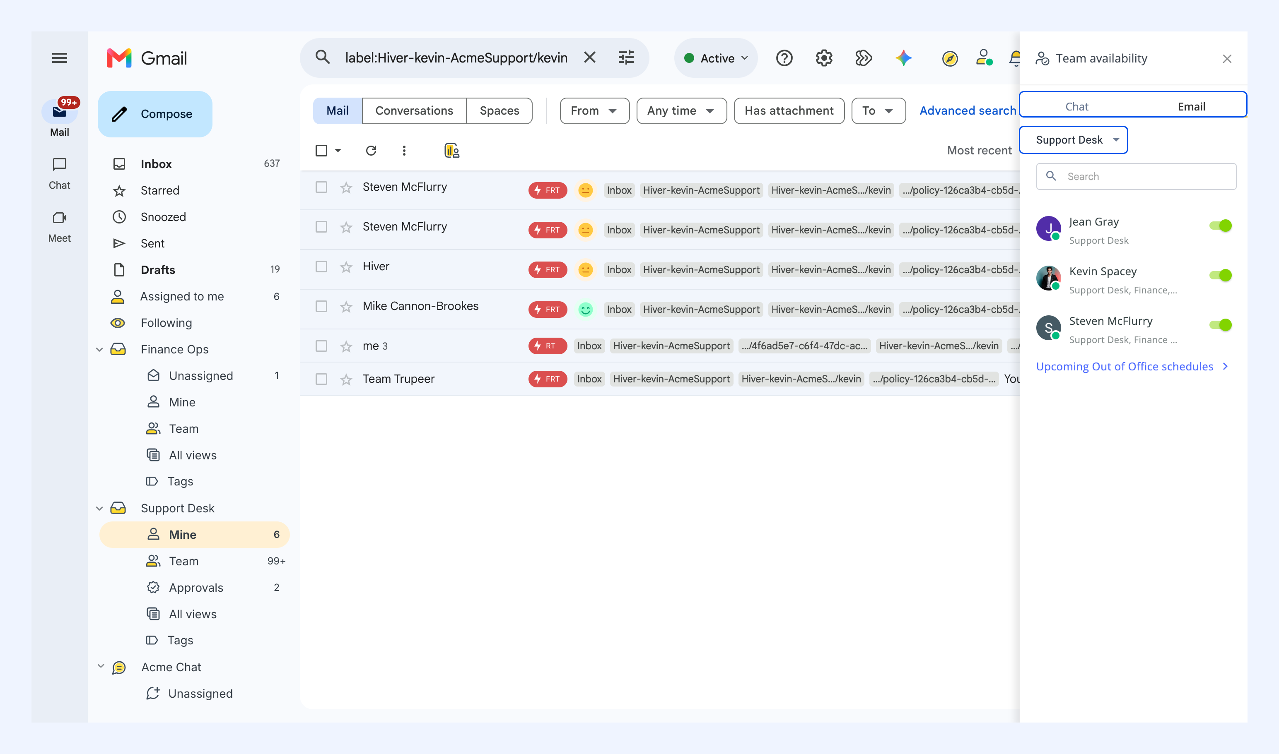Screen dimensions: 1279x754
Task: Click the Hiver analytics icon in toolbar
Action: pos(451,150)
